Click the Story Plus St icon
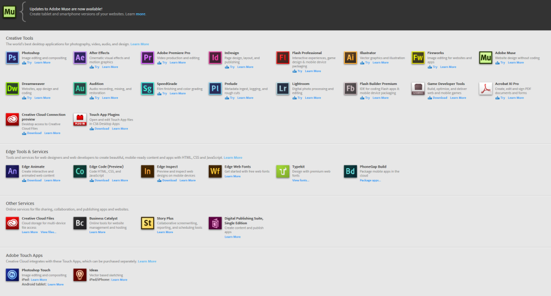The width and height of the screenshot is (551, 296). coord(147,223)
